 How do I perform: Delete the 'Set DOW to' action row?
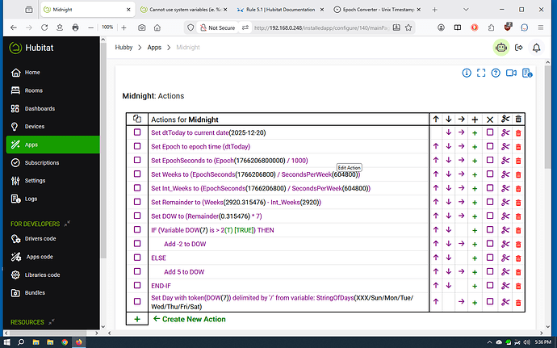(519, 216)
